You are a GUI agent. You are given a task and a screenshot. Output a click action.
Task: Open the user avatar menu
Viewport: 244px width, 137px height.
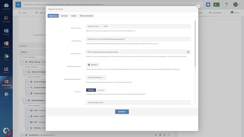tap(235, 4)
